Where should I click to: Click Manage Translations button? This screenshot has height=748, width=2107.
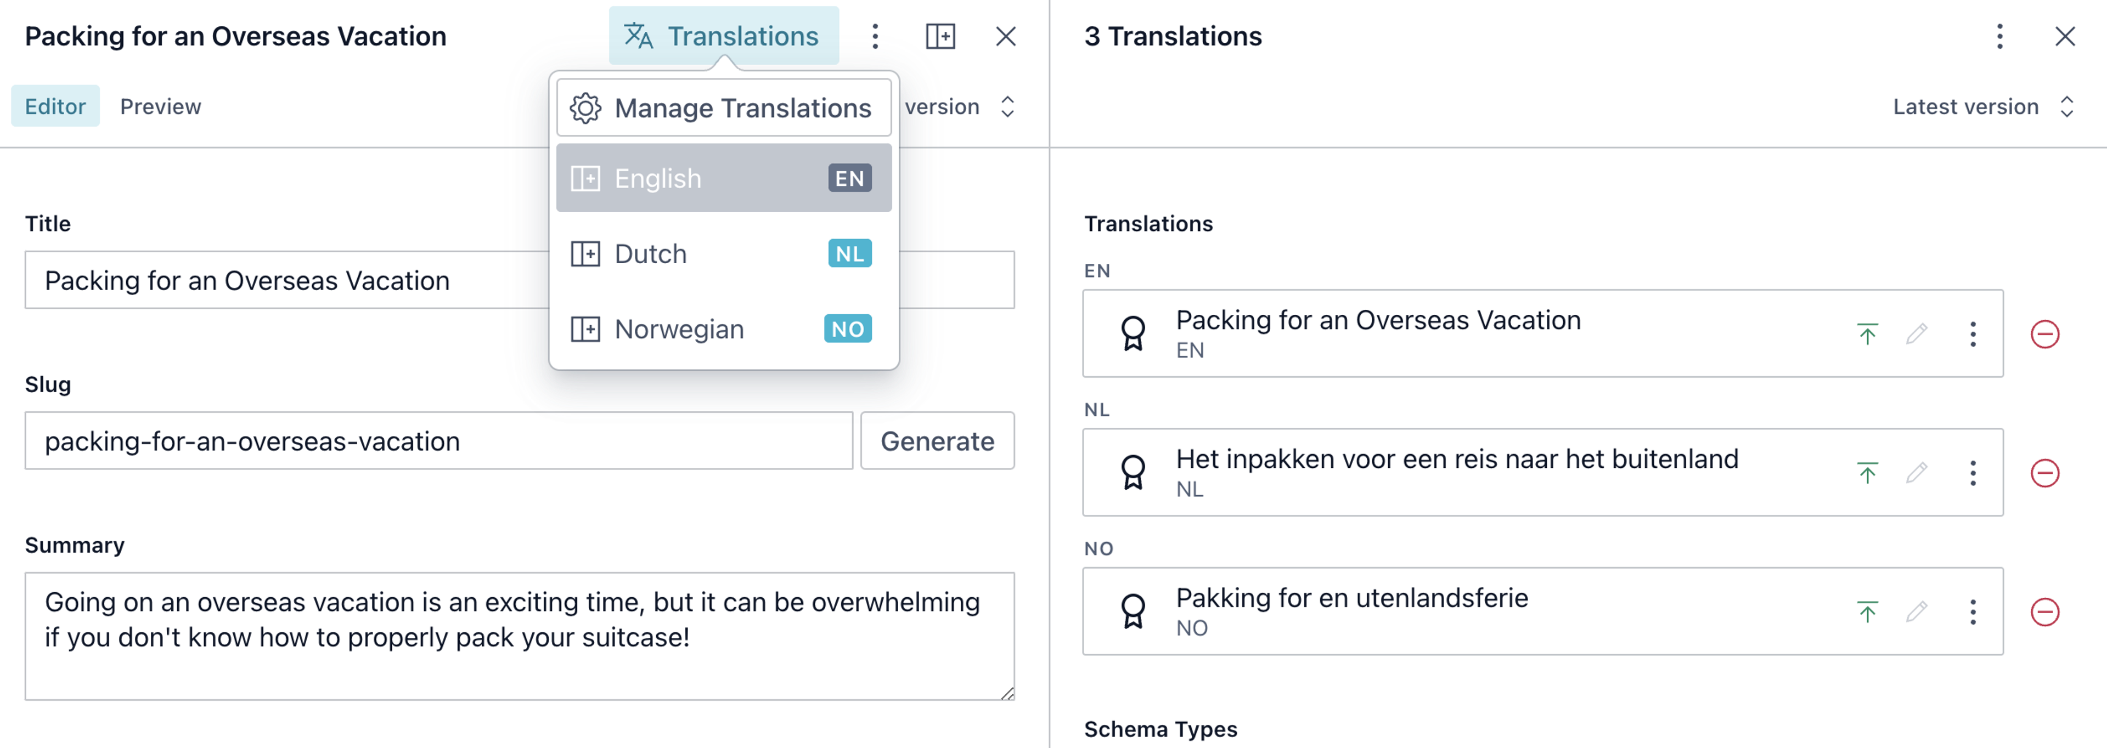click(x=723, y=108)
